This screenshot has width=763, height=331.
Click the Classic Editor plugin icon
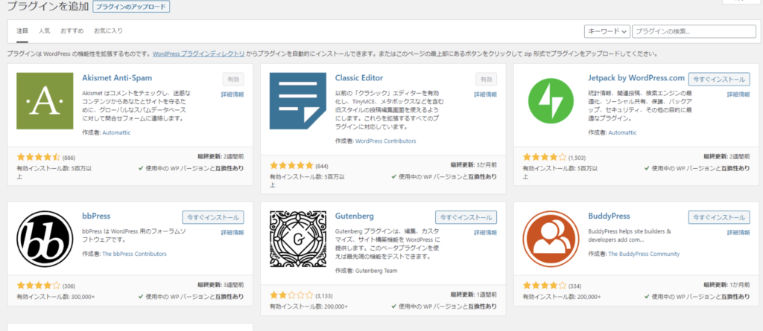point(298,101)
